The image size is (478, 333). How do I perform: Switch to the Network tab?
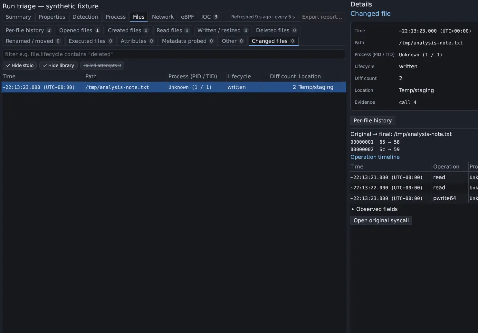163,17
